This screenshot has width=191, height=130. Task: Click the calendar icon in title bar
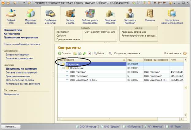coord(149,3)
